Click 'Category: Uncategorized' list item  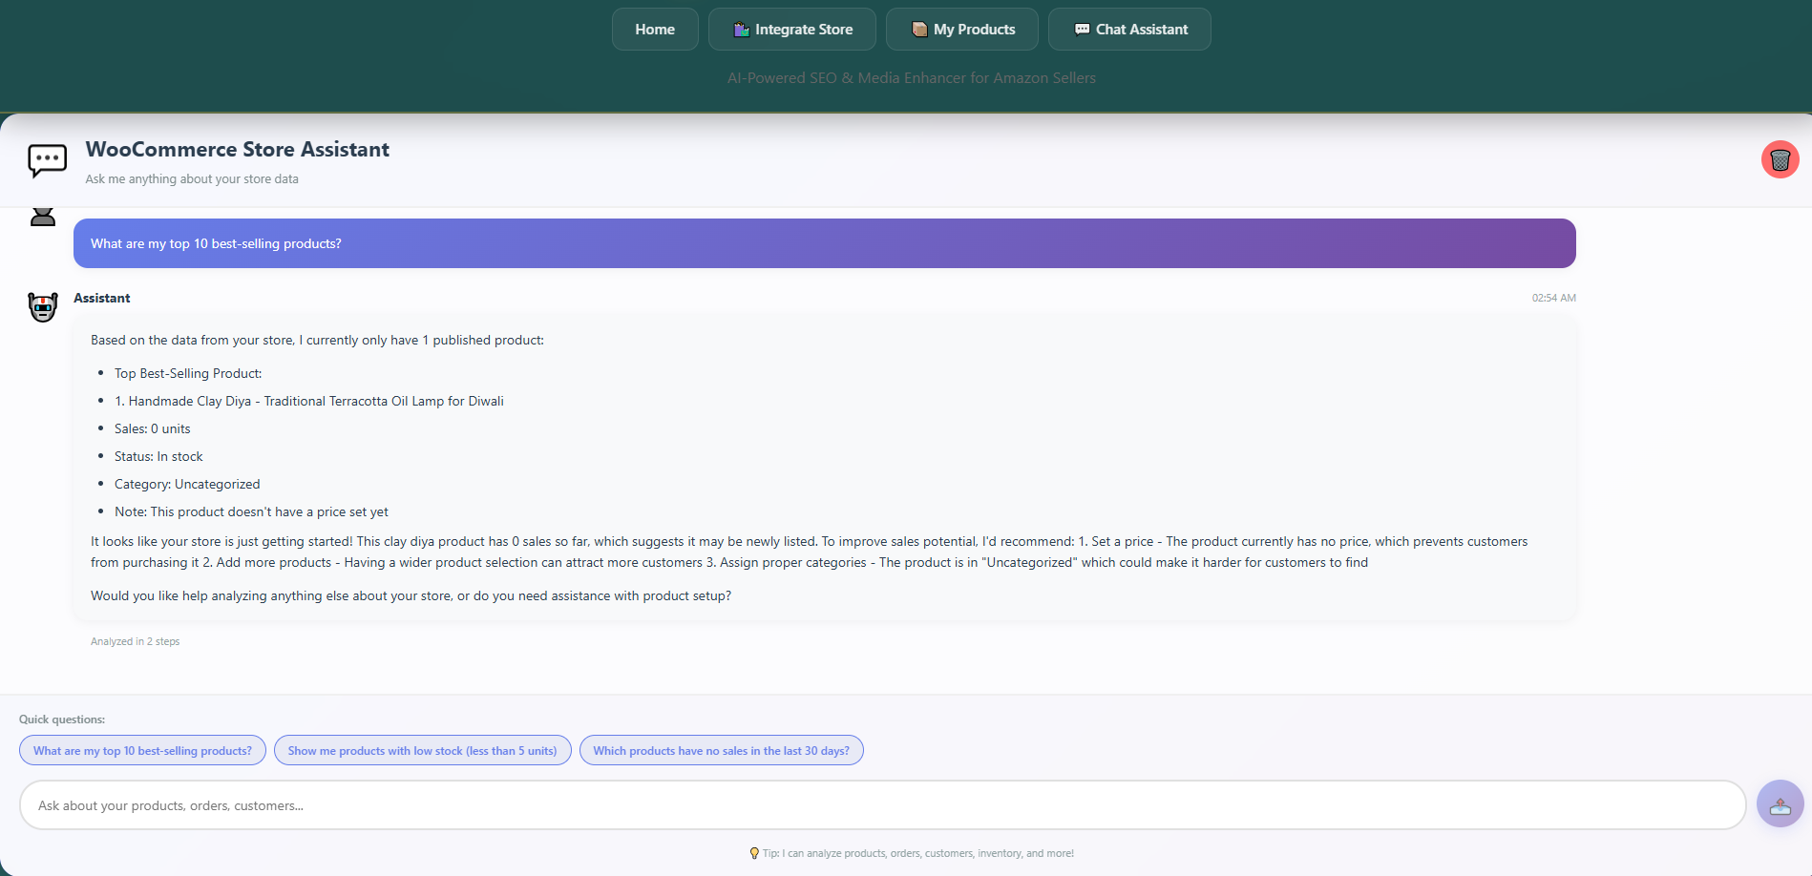(x=187, y=484)
